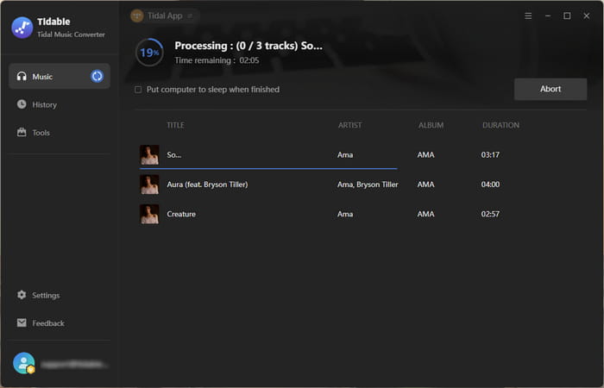Image resolution: width=604 pixels, height=388 pixels.
Task: Click the History clock icon
Action: coord(22,104)
